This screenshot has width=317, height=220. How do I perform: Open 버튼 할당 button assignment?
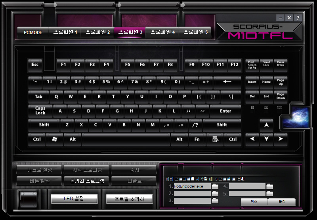point(39,181)
